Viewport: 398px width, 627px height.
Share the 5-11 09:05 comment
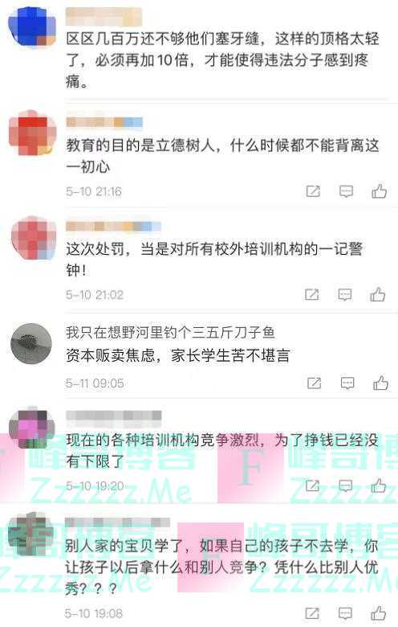(x=315, y=383)
